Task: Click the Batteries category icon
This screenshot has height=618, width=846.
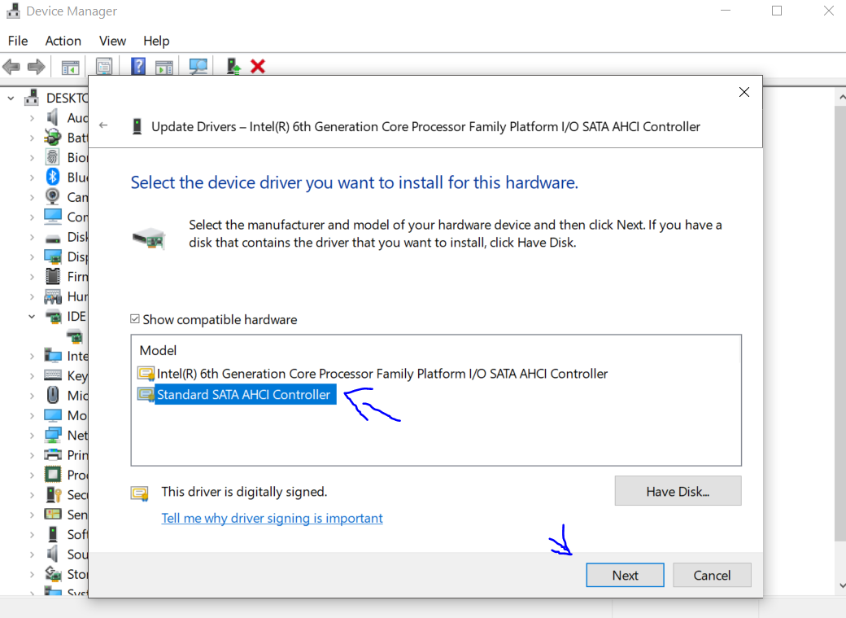Action: [52, 138]
